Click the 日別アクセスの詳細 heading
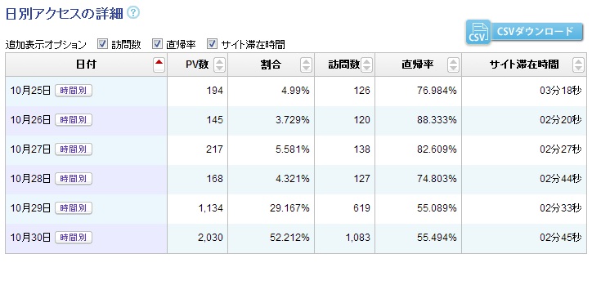The width and height of the screenshot is (592, 294). (64, 13)
